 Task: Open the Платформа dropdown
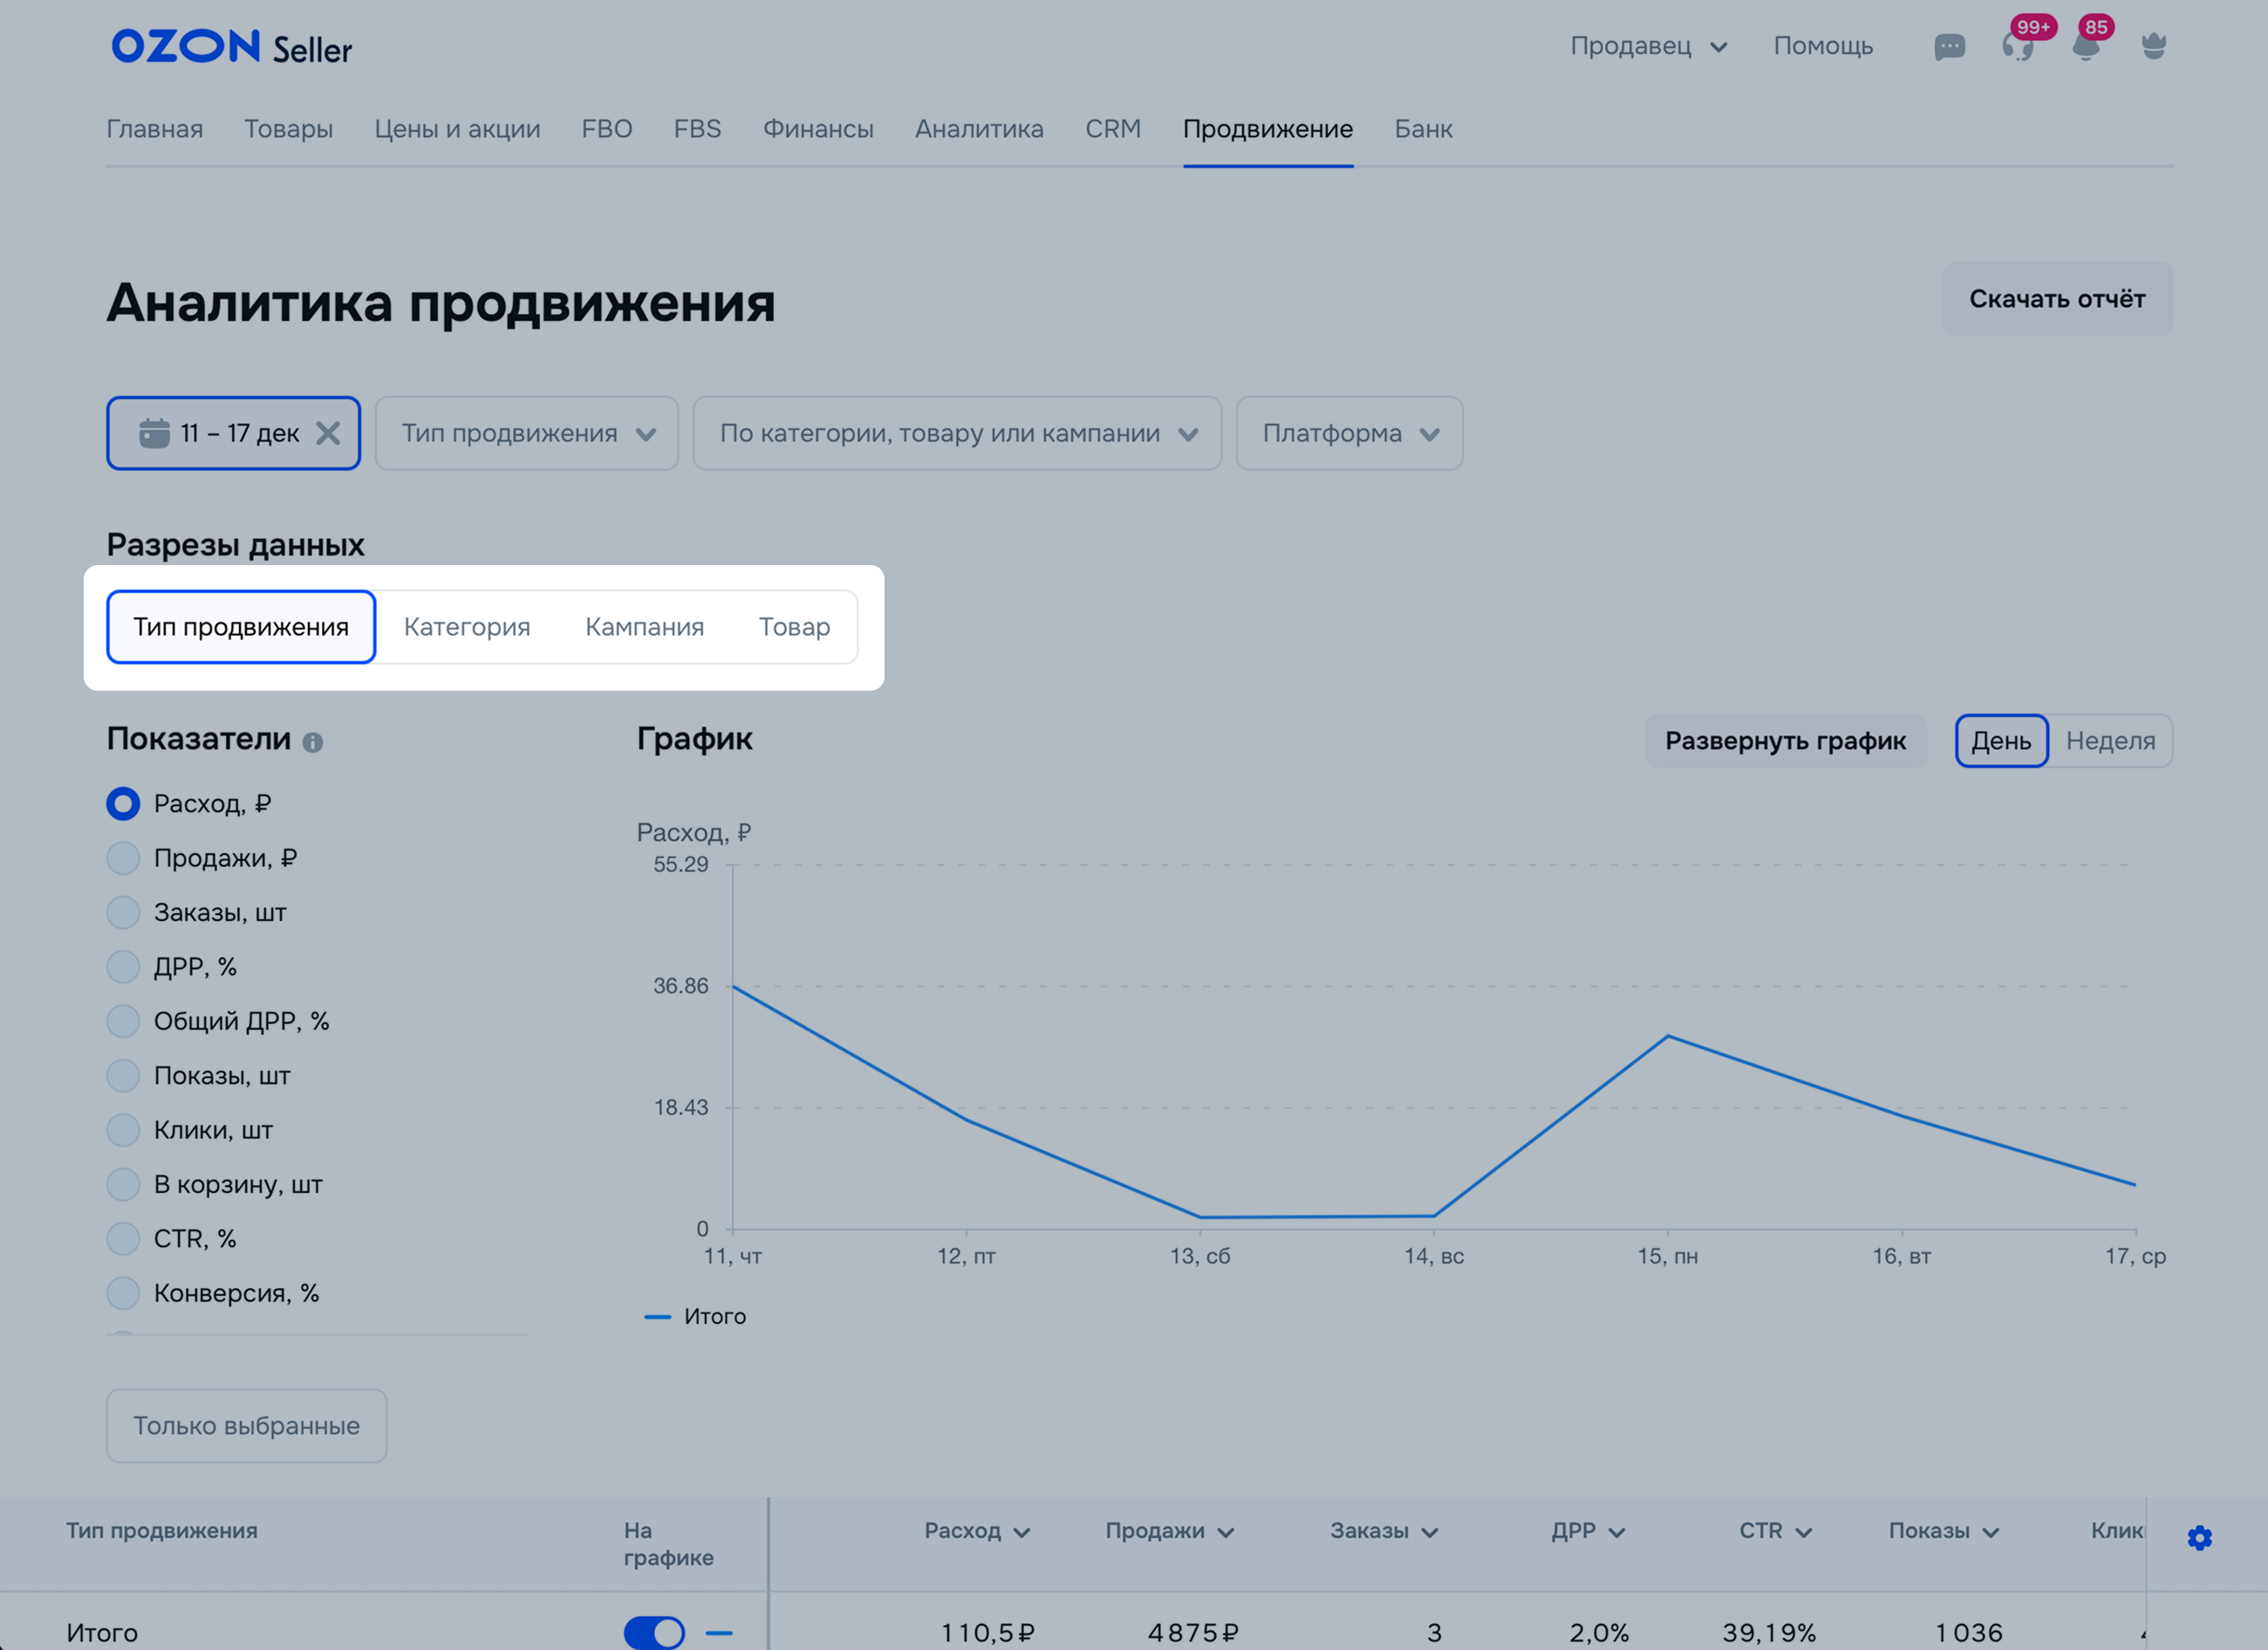point(1349,433)
